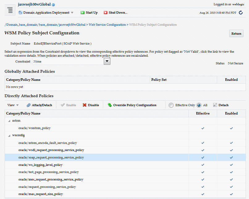The image size is (249, 199).
Task: Click Enabled checkmark for soap_request_processing_service_policy
Action: point(231,158)
